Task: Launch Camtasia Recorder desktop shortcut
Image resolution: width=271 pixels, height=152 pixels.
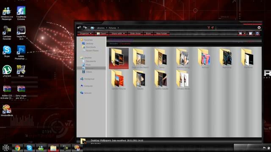Action: [7, 33]
